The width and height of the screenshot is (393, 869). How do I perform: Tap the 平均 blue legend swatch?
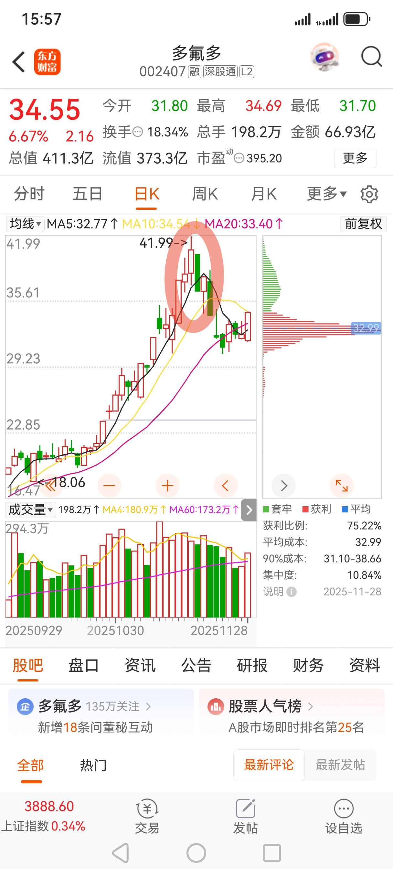pos(345,509)
